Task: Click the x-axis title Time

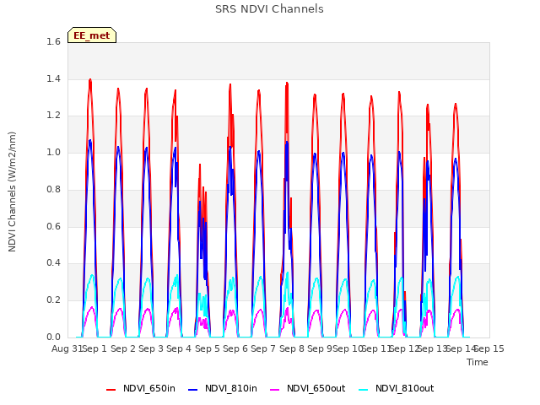Action: click(x=477, y=362)
